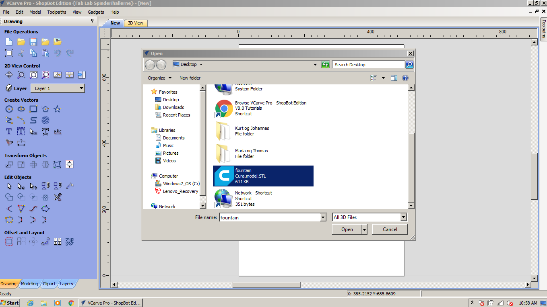
Task: Open the Layer 1 dropdown
Action: coord(58,88)
